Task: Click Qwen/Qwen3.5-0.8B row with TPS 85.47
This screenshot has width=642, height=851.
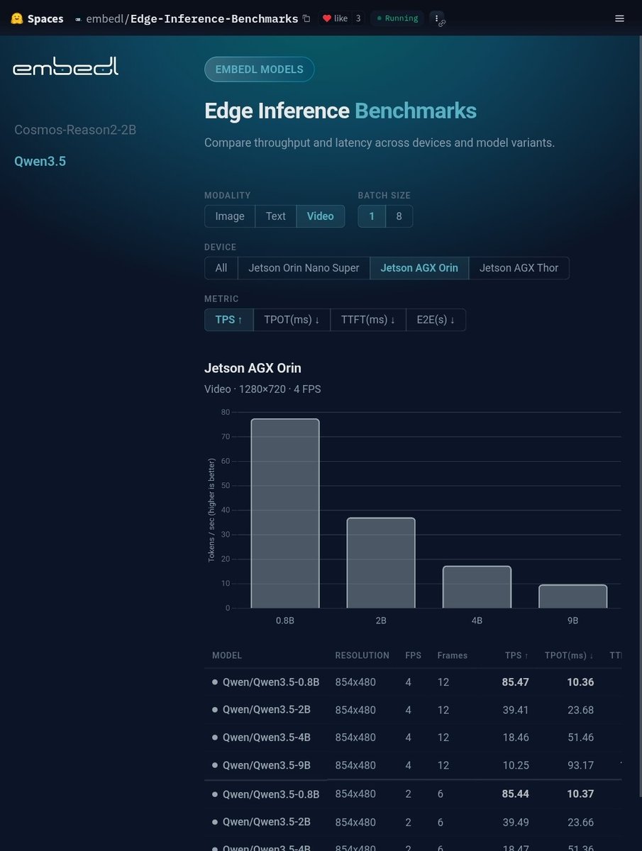Action: pyautogui.click(x=413, y=682)
